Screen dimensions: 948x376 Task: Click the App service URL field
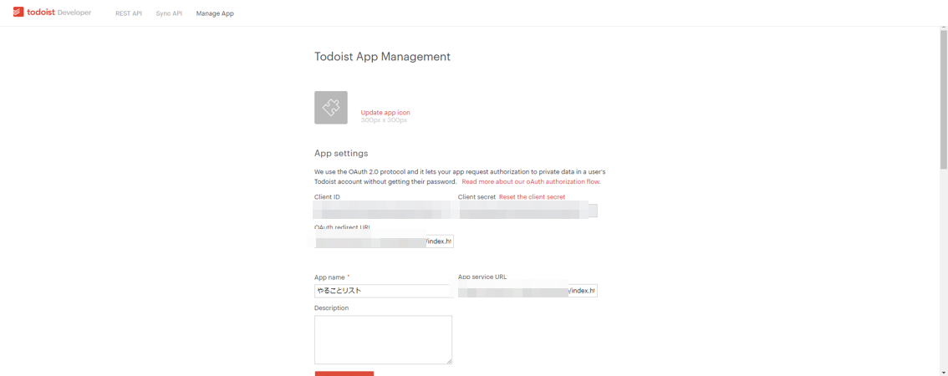(528, 291)
